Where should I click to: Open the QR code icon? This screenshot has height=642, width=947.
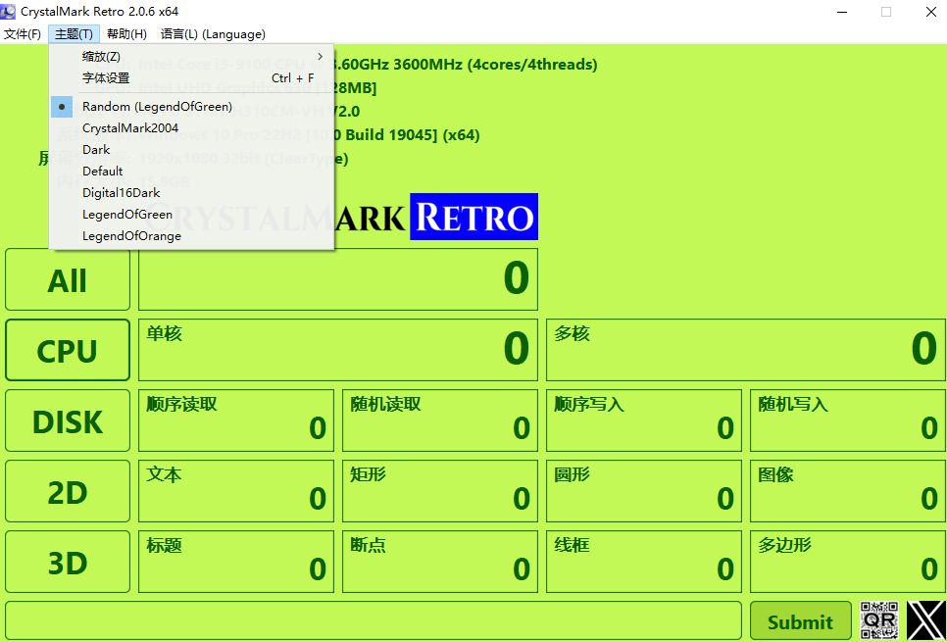click(x=879, y=620)
